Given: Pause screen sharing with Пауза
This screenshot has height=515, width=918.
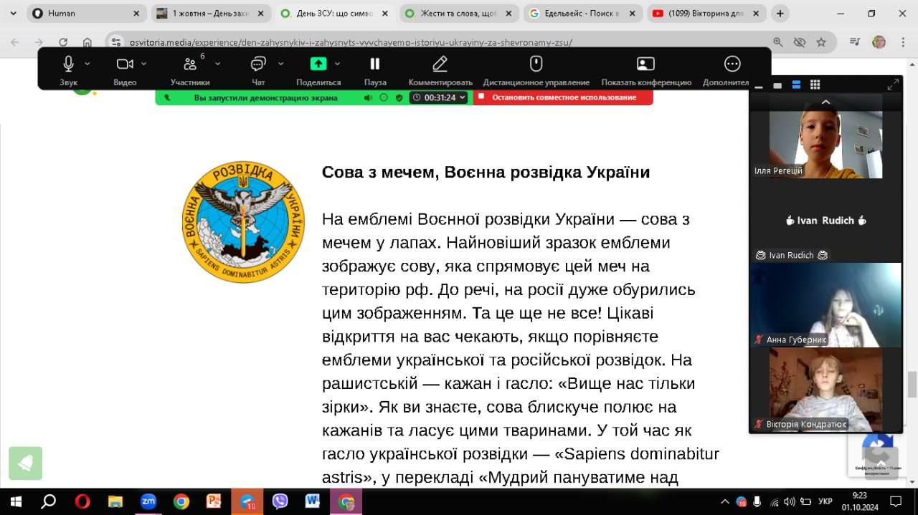Looking at the screenshot, I should [374, 64].
